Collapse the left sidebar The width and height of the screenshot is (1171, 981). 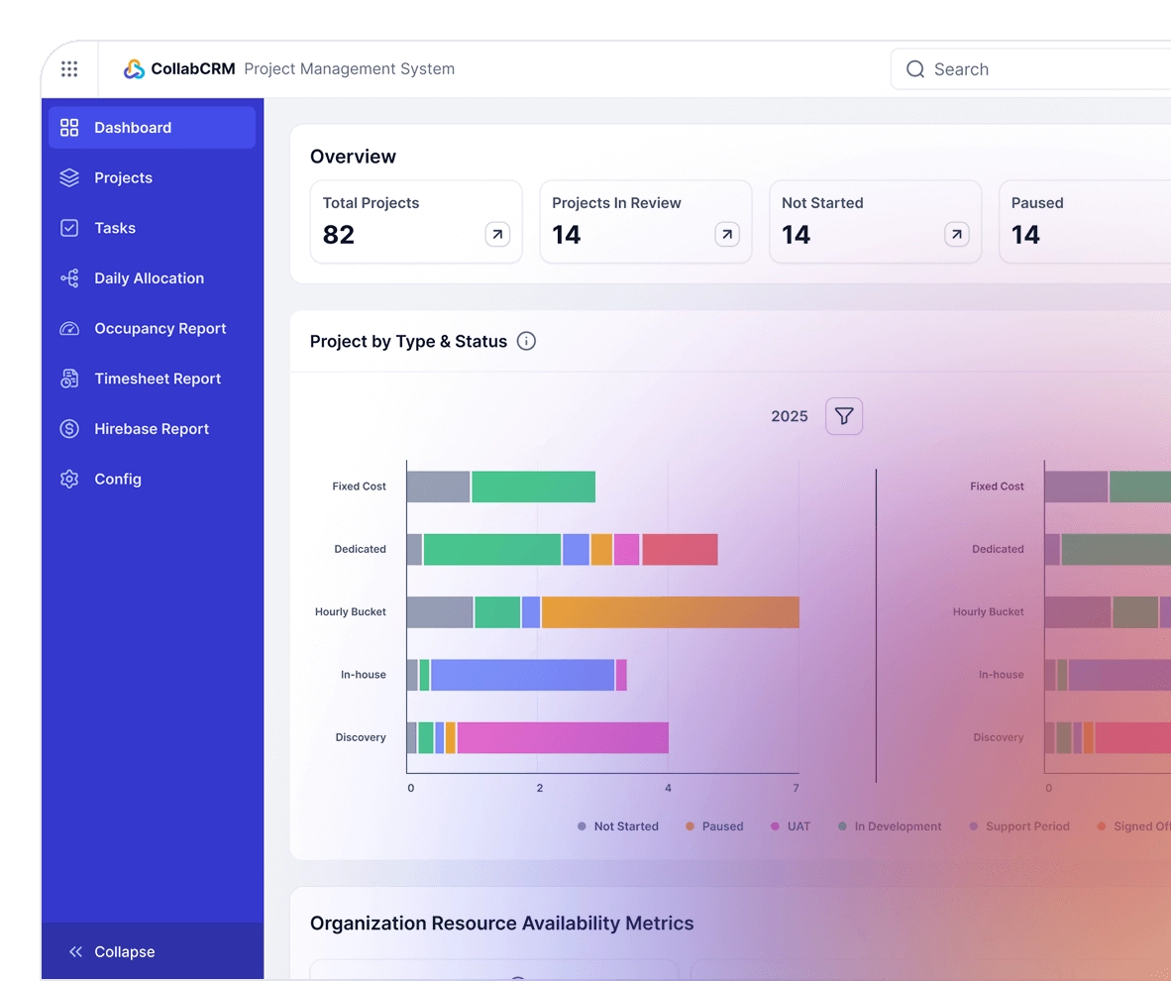(x=112, y=951)
